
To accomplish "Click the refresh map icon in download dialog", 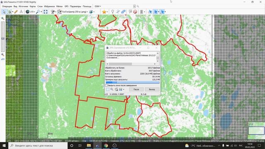I will click(x=116, y=89).
